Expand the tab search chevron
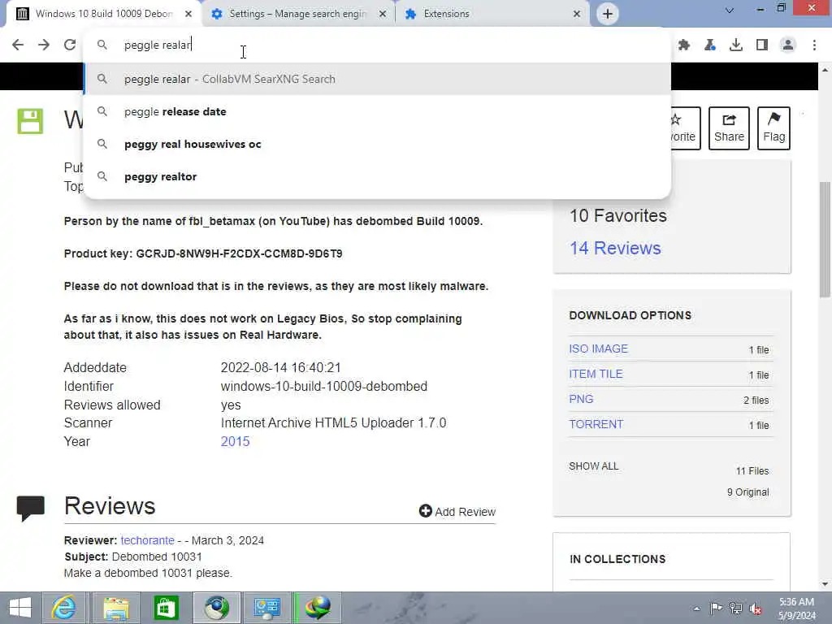Screen dimensions: 832x624 pos(730,10)
